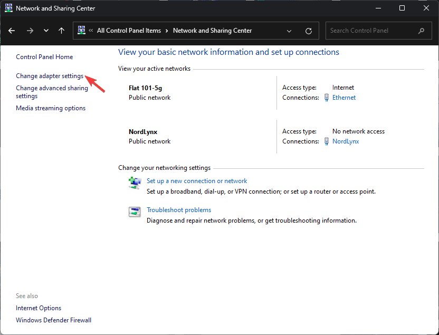Open Troubleshoot problems
The width and height of the screenshot is (439, 335).
(179, 210)
